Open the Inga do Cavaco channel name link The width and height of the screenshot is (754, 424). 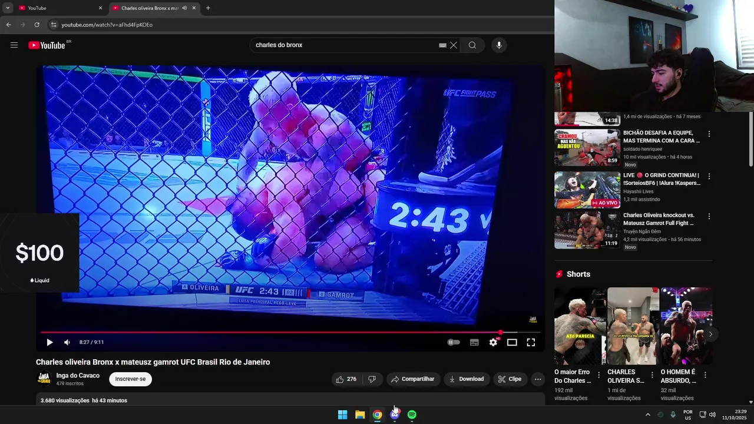click(78, 376)
